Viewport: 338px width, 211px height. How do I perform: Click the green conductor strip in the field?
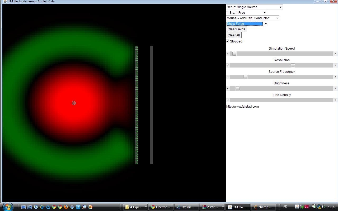pyautogui.click(x=137, y=105)
